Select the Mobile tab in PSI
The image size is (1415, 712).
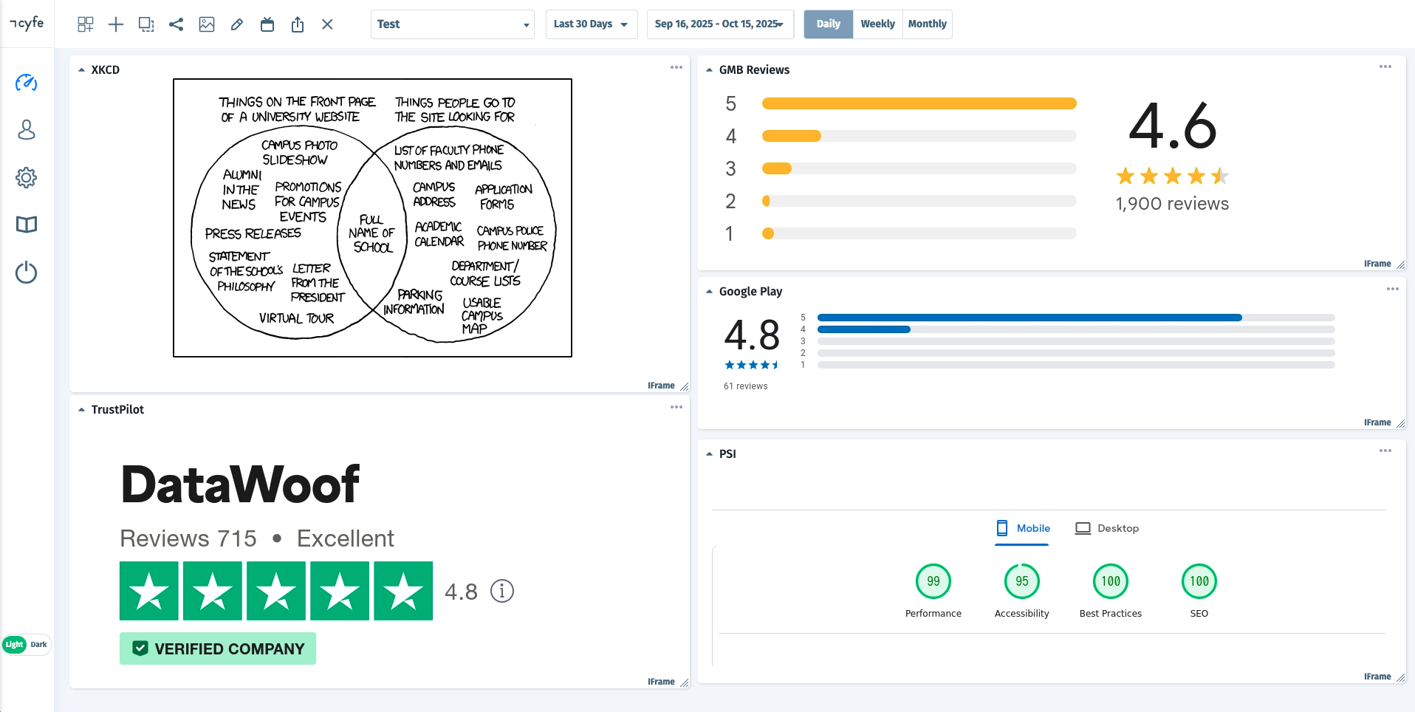[1023, 528]
